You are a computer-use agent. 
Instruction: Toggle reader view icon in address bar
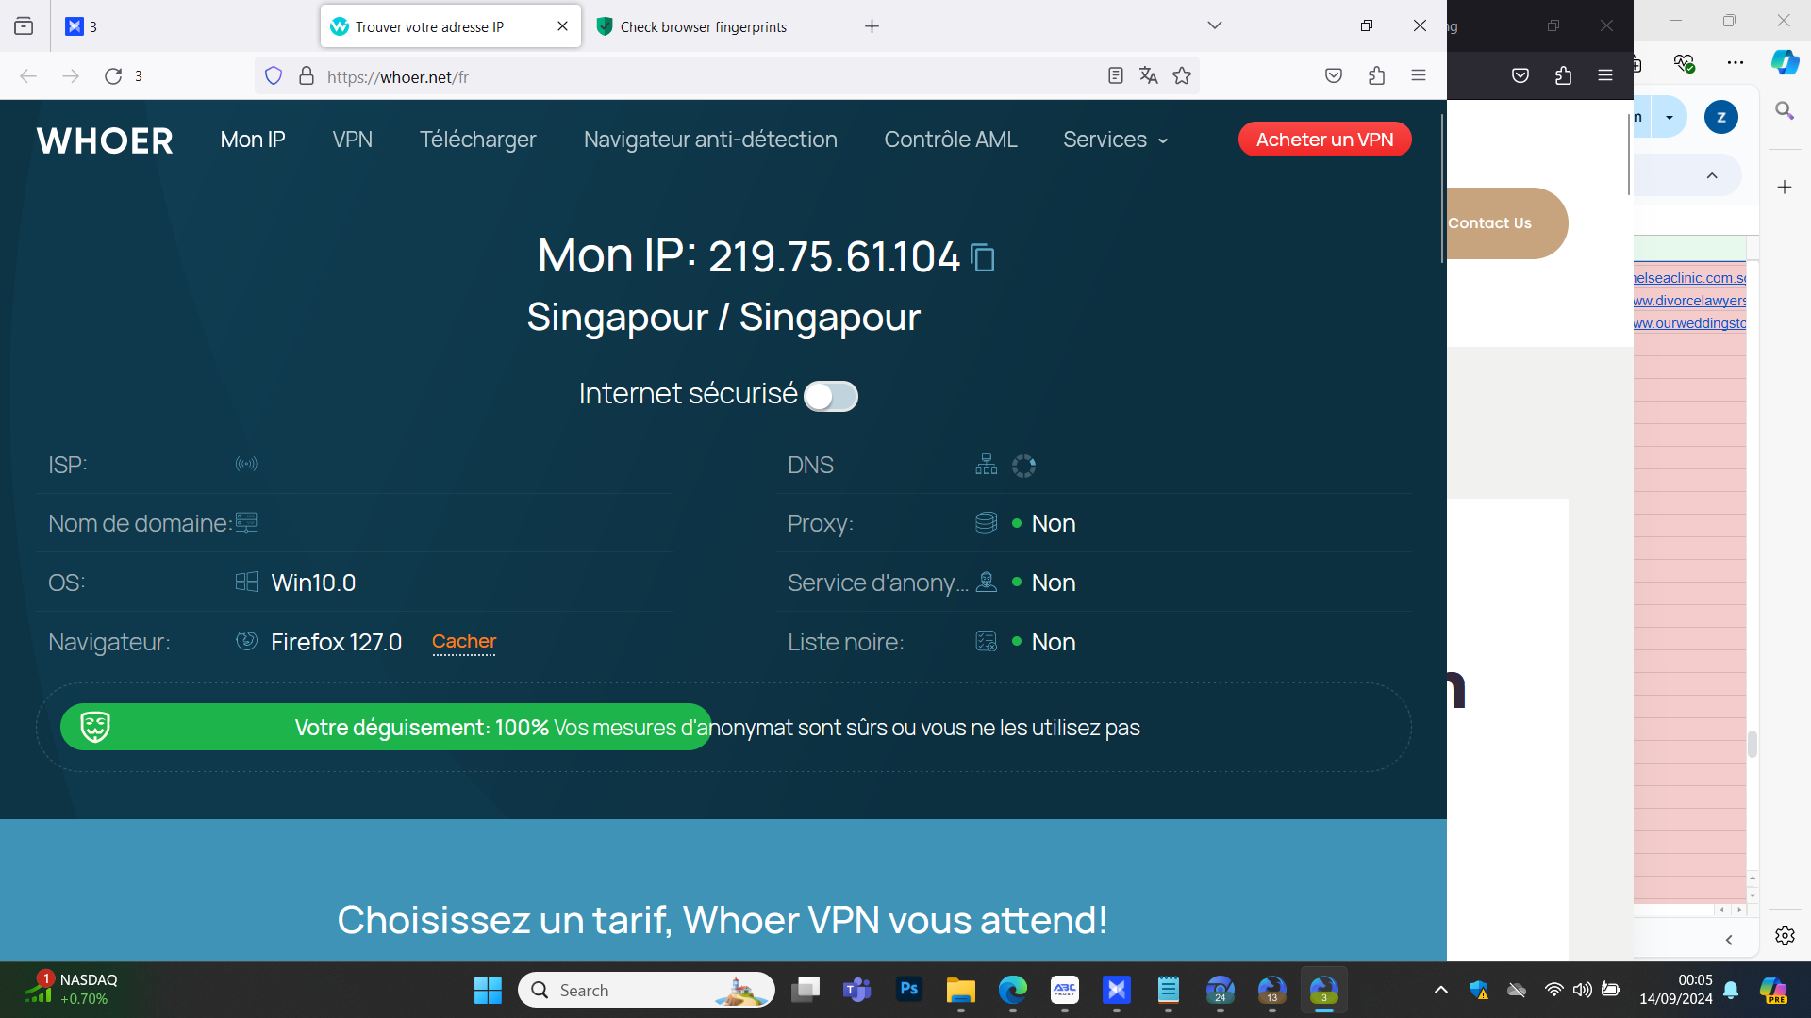(1116, 76)
